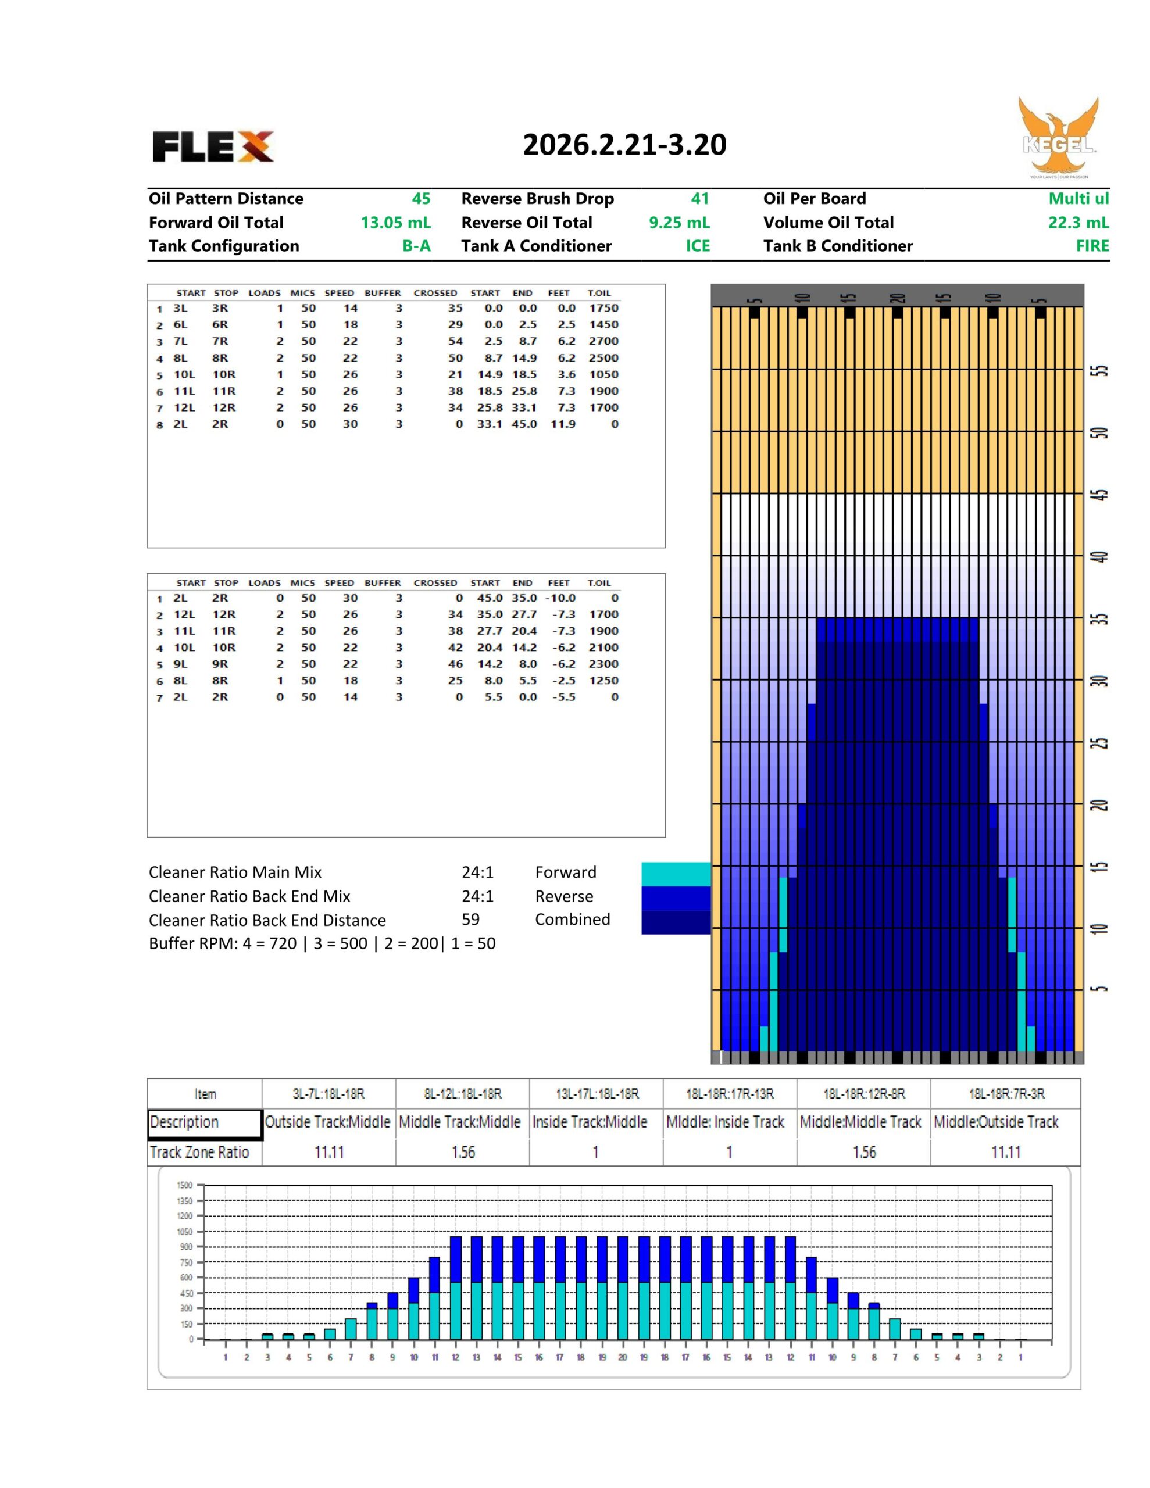
Task: Click the Forward cyan color swatch
Action: (x=676, y=874)
